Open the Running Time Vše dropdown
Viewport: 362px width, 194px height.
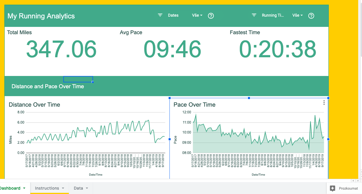(x=298, y=15)
